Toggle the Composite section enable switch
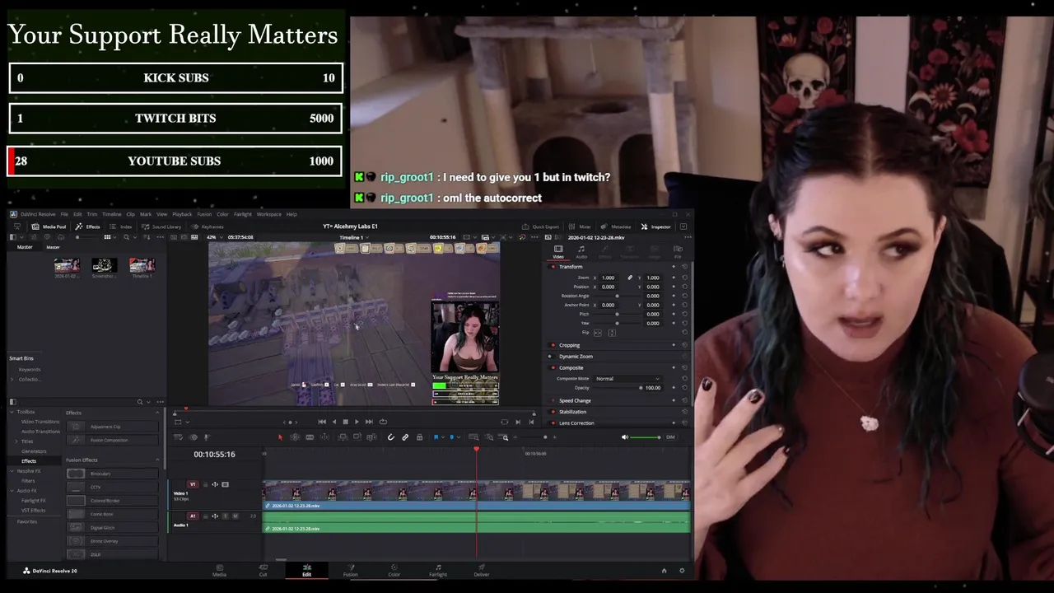 [x=553, y=368]
